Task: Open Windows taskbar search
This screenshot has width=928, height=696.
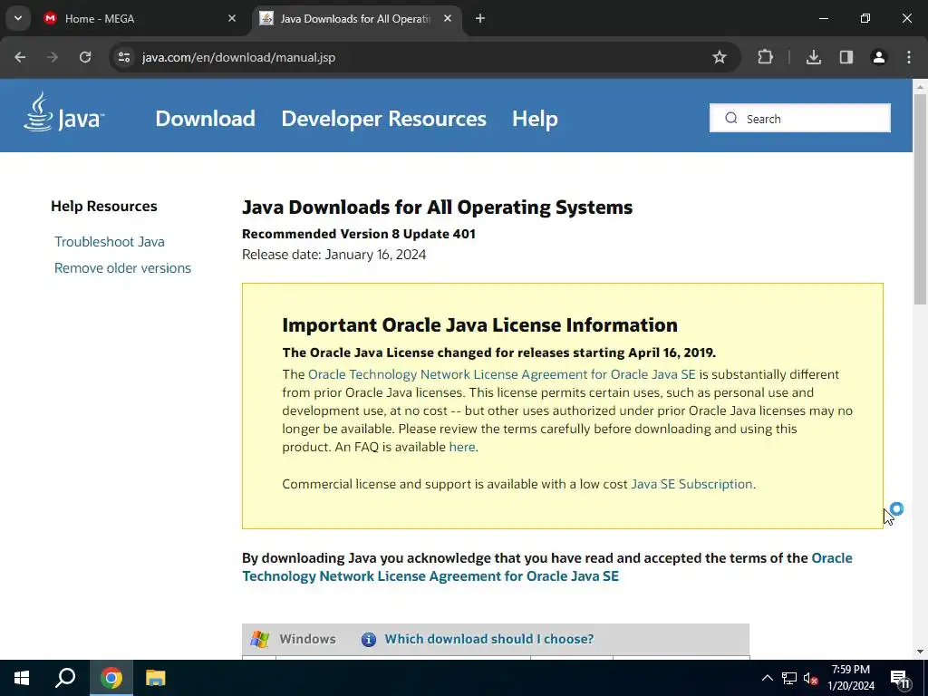Action: (65, 678)
